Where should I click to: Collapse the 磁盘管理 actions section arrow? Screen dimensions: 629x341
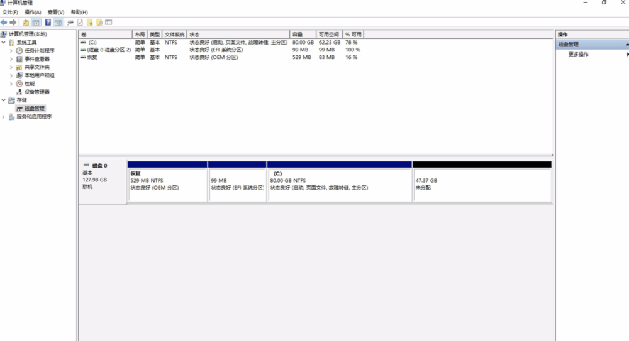click(x=627, y=45)
